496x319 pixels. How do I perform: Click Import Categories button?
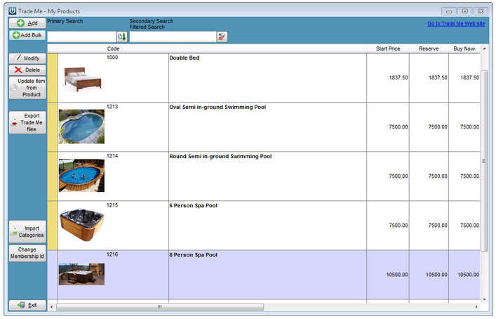pos(27,232)
